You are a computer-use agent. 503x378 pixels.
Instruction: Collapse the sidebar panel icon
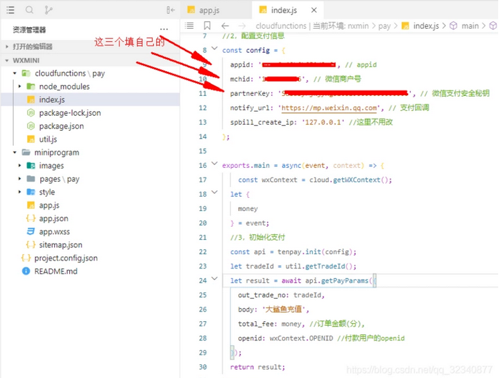(170, 10)
